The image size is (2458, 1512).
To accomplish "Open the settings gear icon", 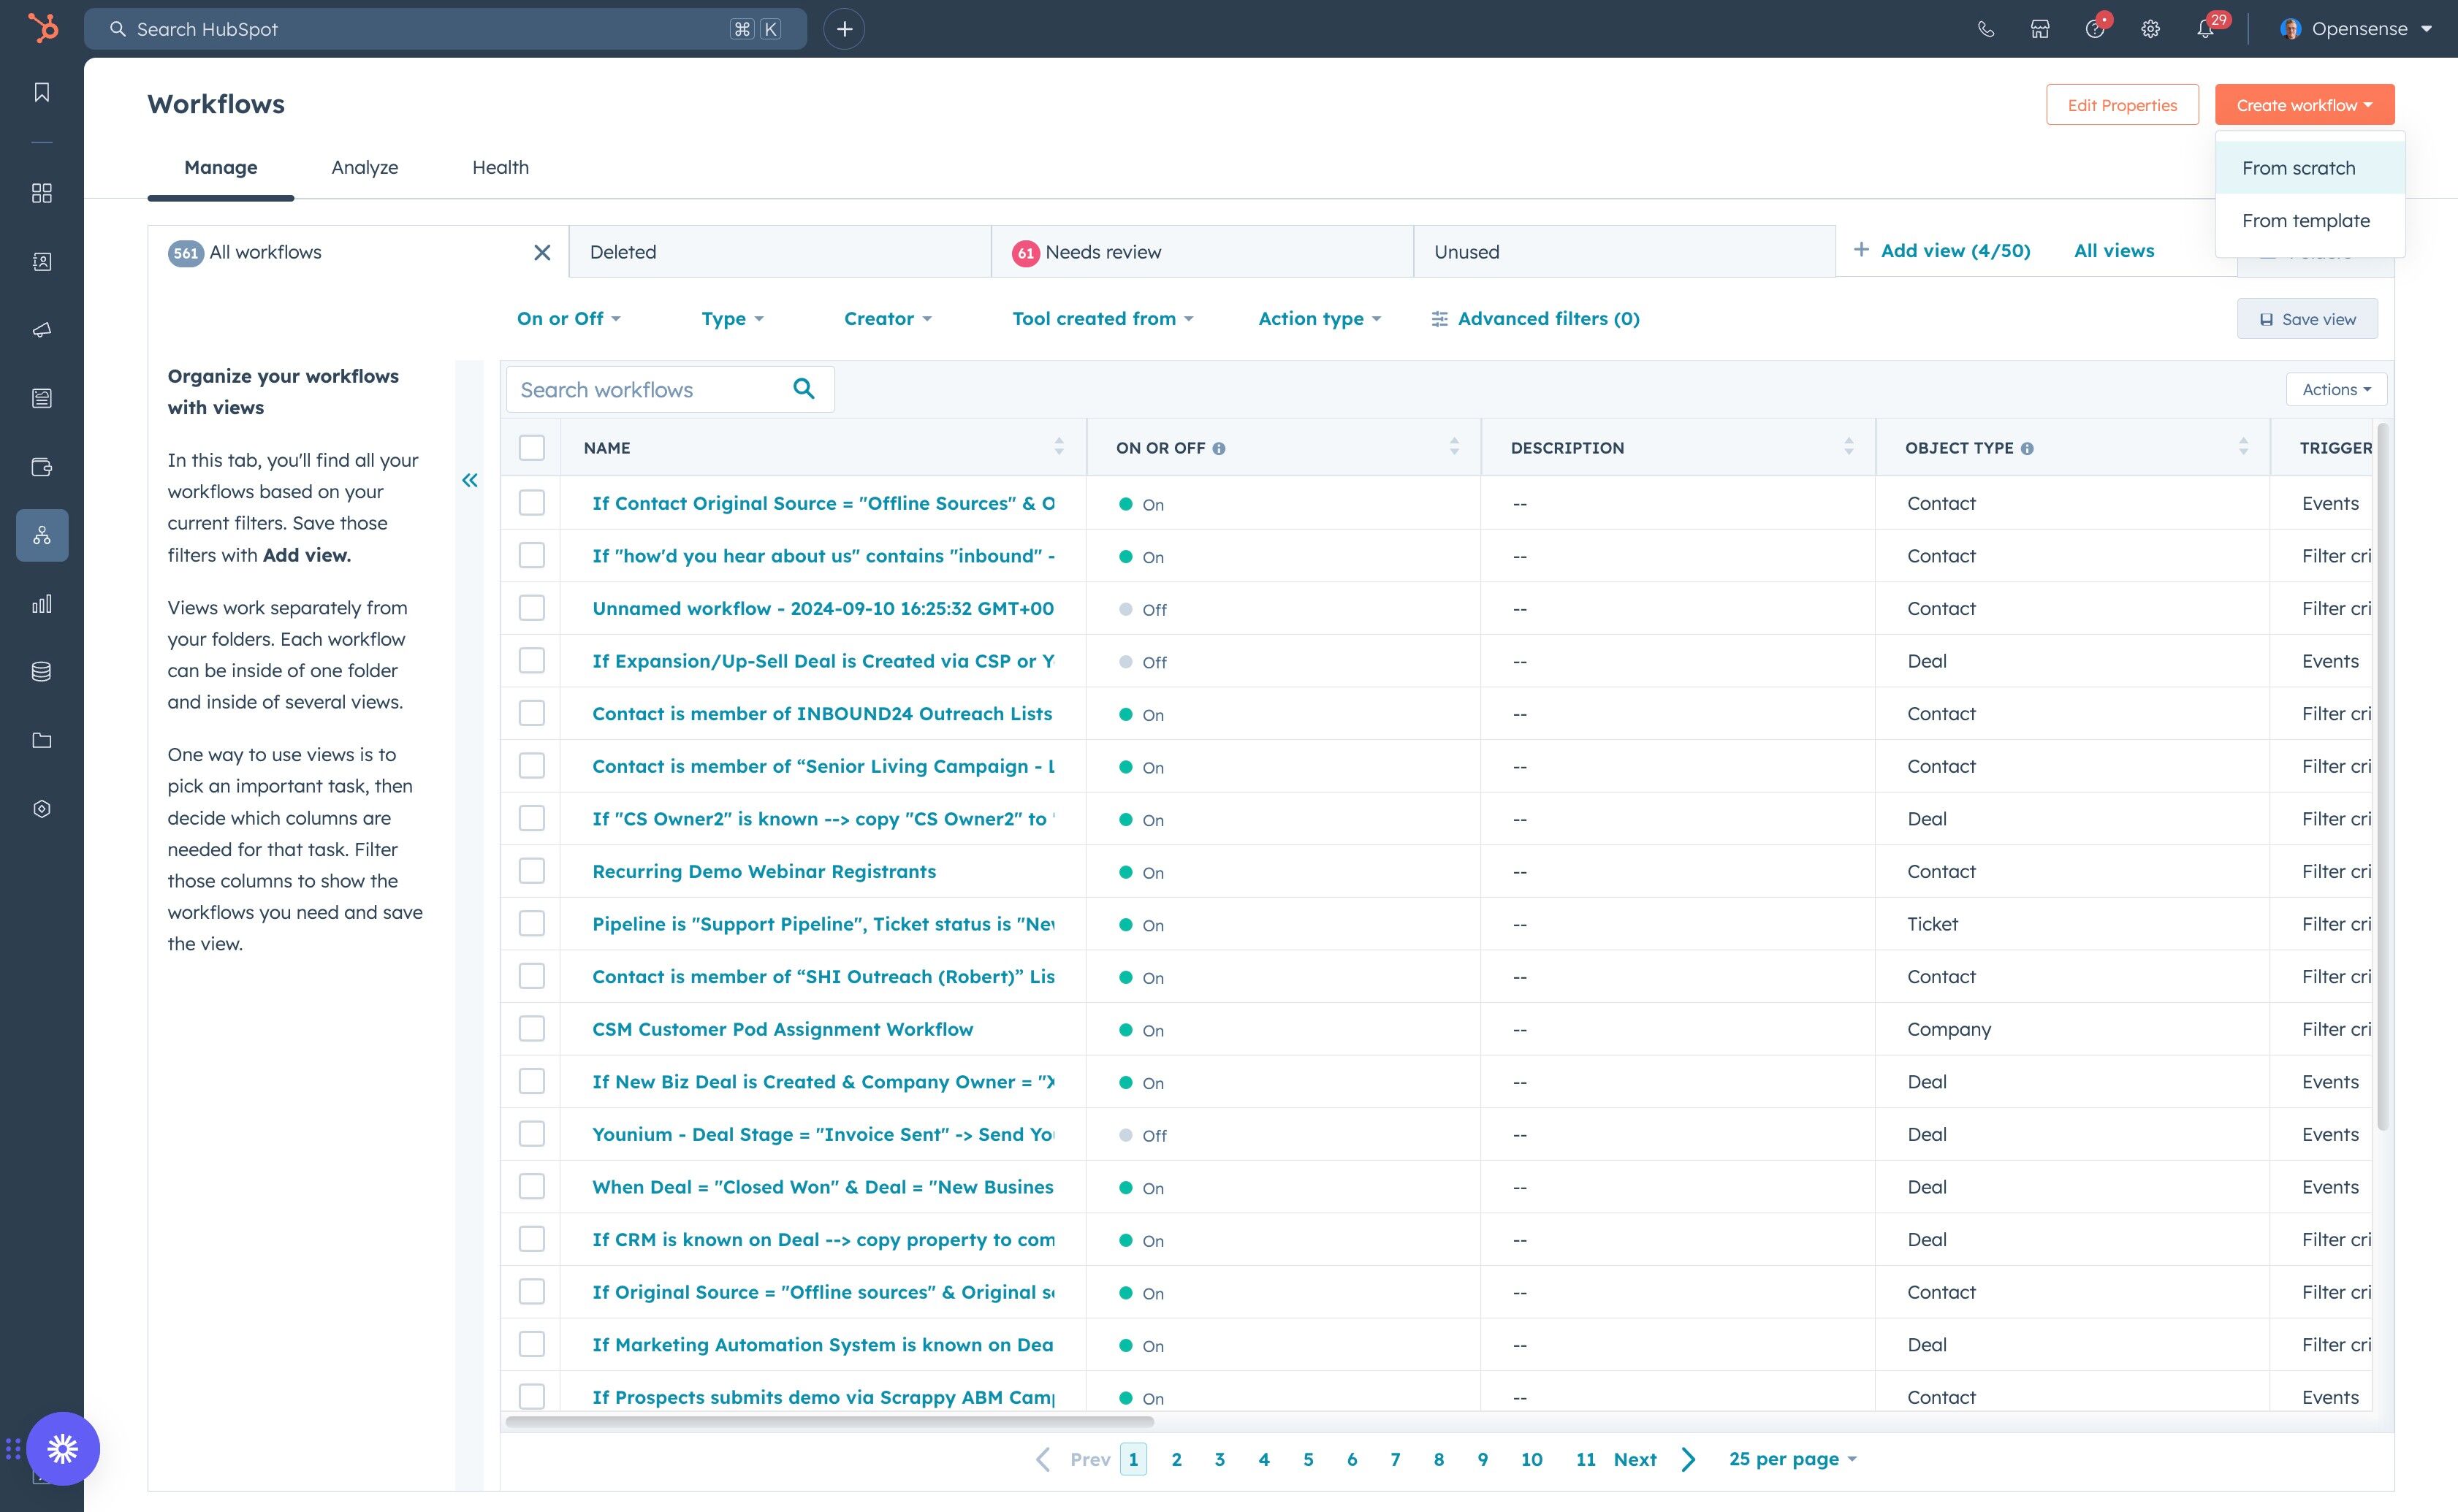I will (x=2150, y=29).
